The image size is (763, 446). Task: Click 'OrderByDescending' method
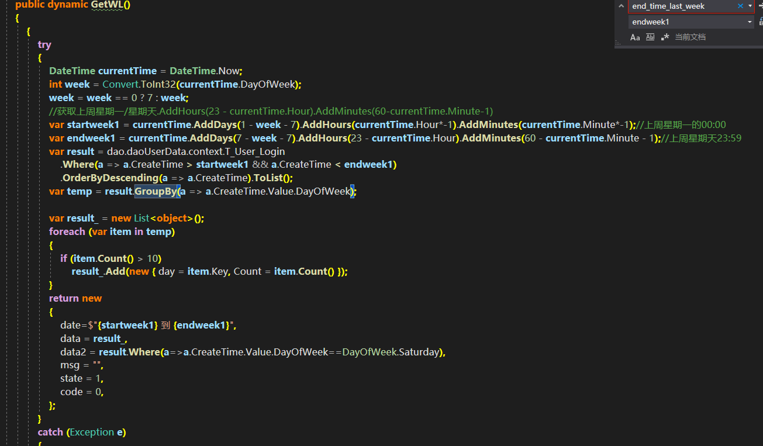coord(111,178)
